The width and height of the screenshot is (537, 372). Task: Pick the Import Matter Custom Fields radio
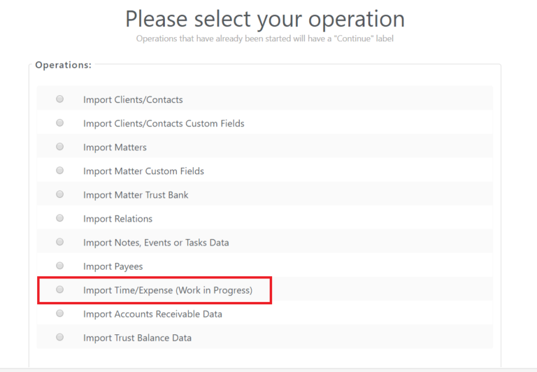pos(60,171)
